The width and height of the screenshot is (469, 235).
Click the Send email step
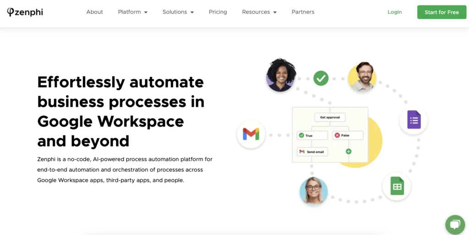[312, 152]
